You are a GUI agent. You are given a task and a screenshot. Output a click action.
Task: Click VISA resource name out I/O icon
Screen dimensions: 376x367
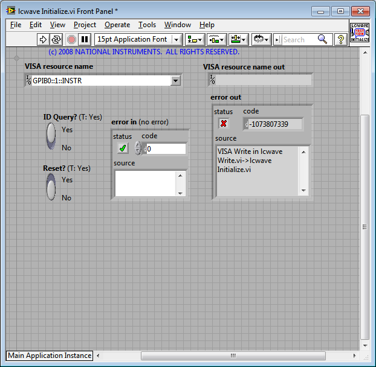click(x=212, y=80)
